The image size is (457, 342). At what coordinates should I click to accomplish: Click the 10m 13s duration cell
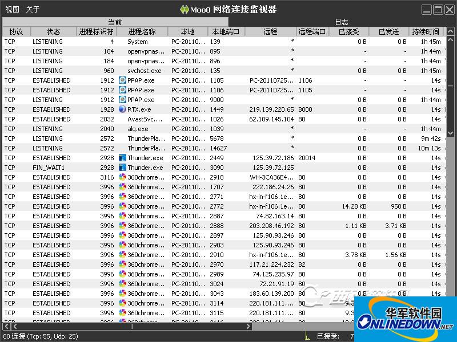click(x=429, y=148)
